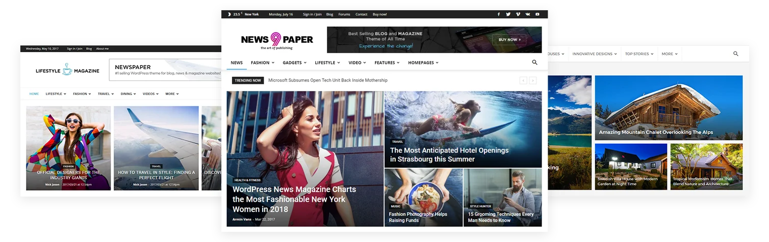This screenshot has height=242, width=769.
Task: Expand TOP STORIES menu on architecture page
Action: pos(639,53)
